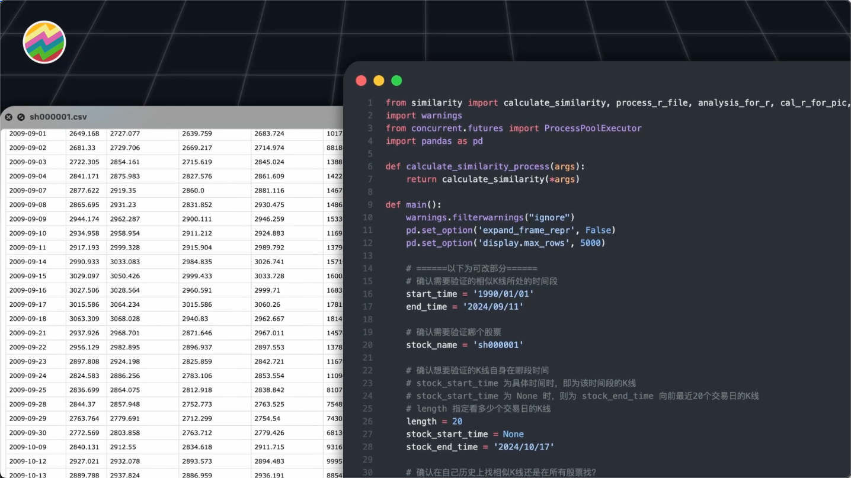The width and height of the screenshot is (851, 478).
Task: Click the warnings.filterwarnings("ignore") line
Action: click(x=490, y=217)
